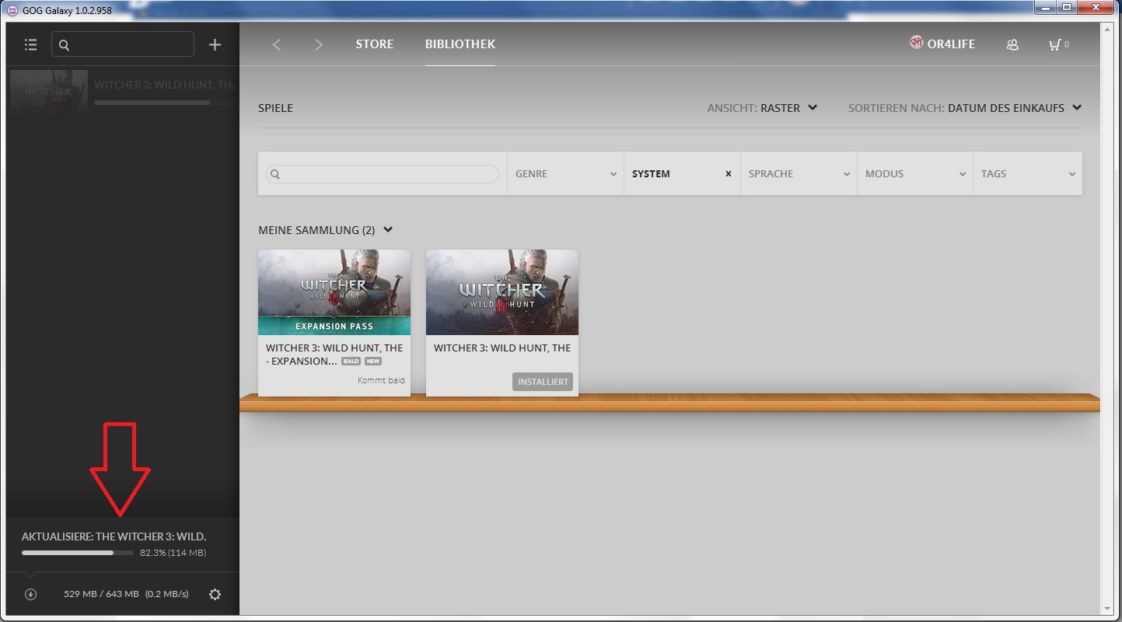
Task: Click the Aktualisiere update progress bar
Action: coord(78,553)
